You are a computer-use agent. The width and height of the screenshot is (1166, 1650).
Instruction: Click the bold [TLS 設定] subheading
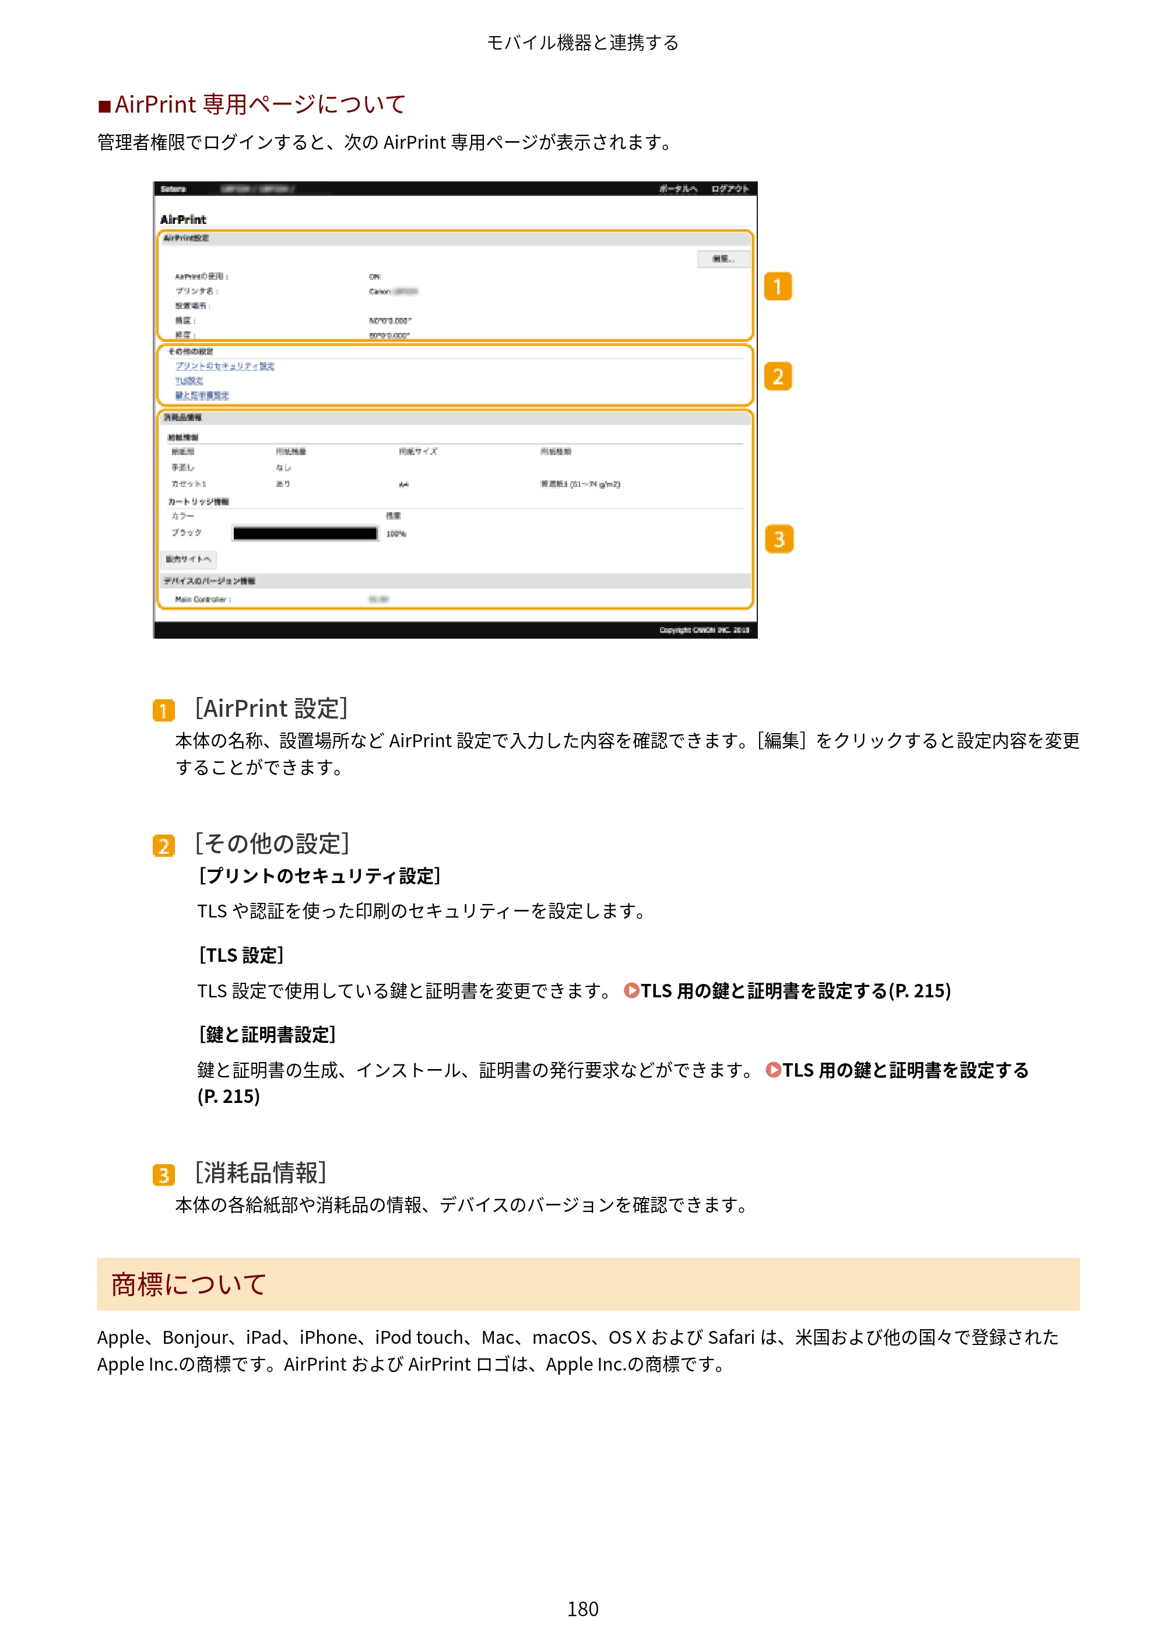click(241, 955)
